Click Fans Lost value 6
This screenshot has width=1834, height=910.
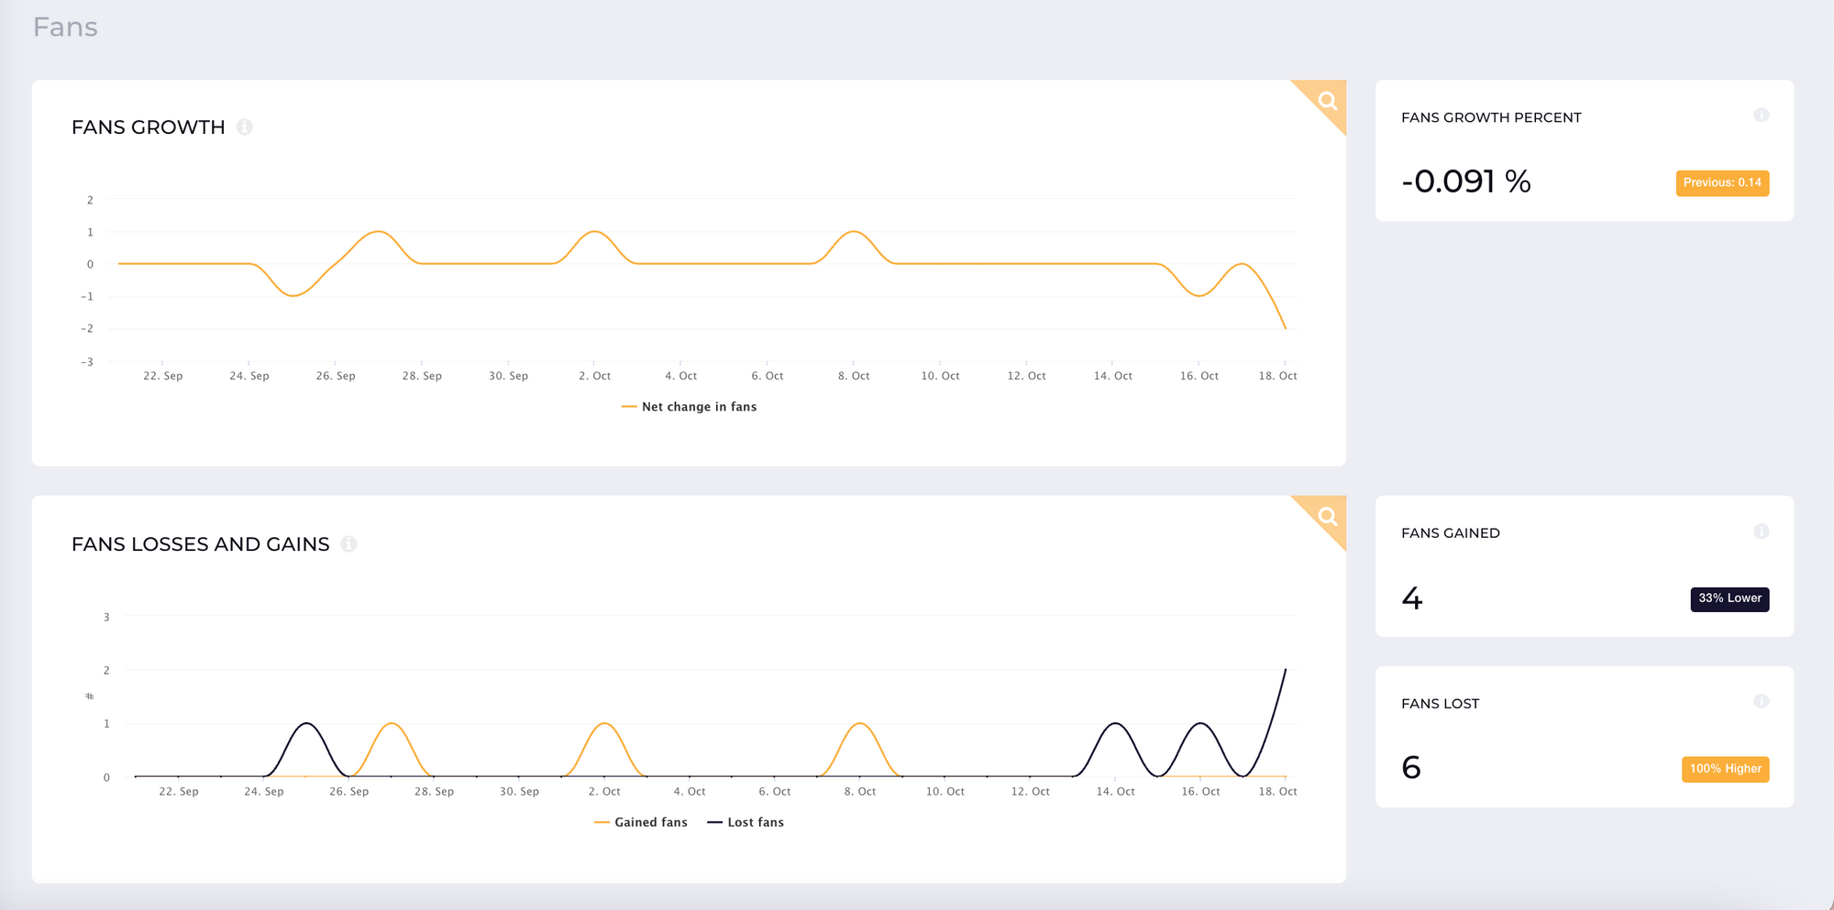tap(1411, 768)
